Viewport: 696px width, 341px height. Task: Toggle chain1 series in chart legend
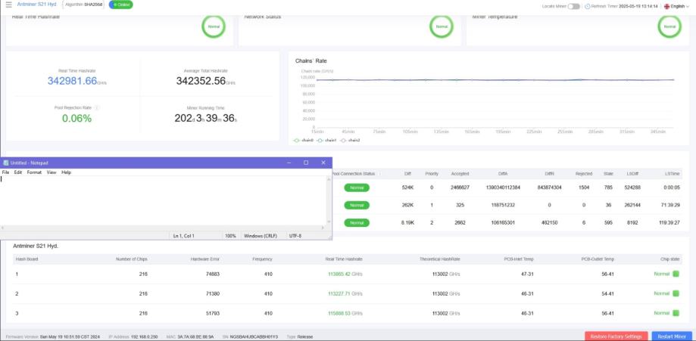click(x=327, y=140)
